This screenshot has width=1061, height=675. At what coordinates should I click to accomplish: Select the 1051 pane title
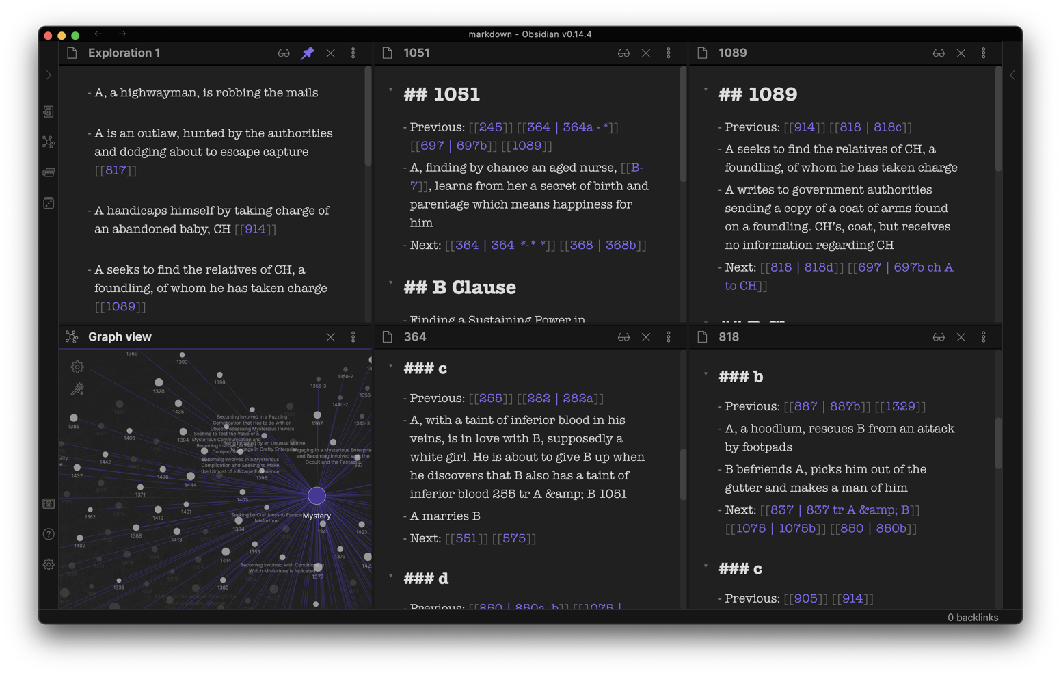tap(416, 53)
